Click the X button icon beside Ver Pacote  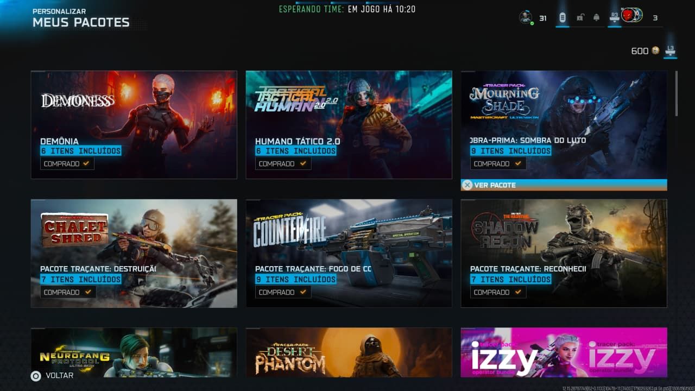(467, 185)
